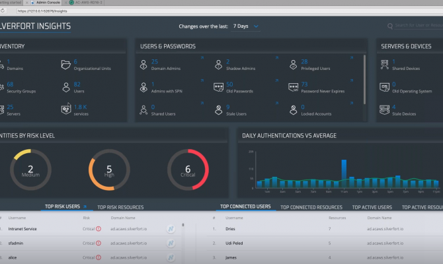Switch to Top Risk Users tab
Image resolution: width=443 pixels, height=264 pixels.
pyautogui.click(x=62, y=207)
